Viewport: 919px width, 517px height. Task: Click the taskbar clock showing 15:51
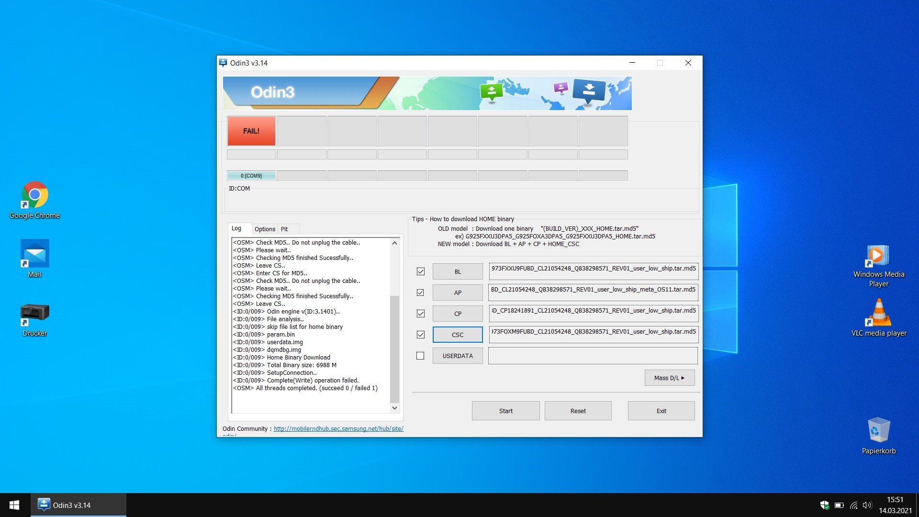coord(895,505)
